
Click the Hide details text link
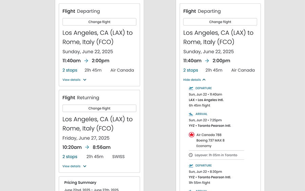(x=192, y=80)
